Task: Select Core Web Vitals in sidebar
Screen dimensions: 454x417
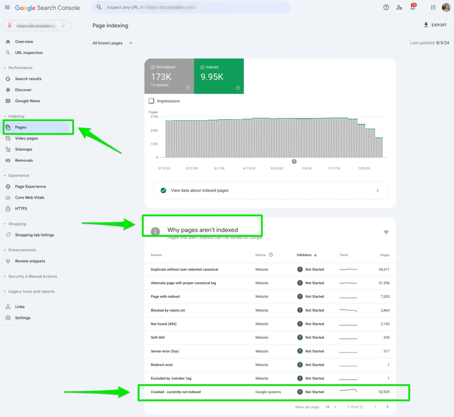Action: [29, 198]
